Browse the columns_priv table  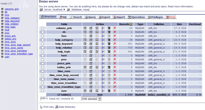point(85,28)
